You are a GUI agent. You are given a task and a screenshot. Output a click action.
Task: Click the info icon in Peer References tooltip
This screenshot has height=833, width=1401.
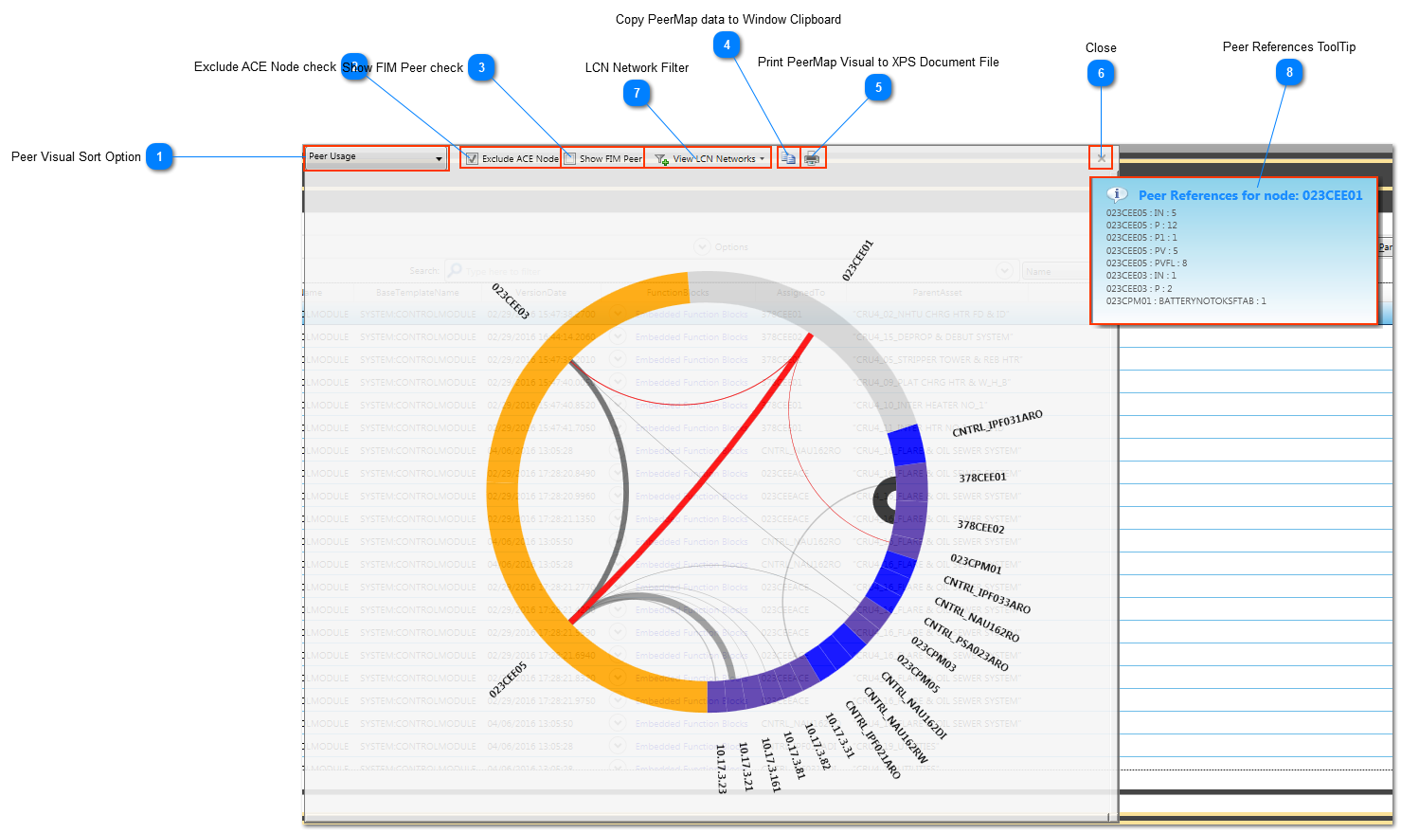tap(1117, 193)
